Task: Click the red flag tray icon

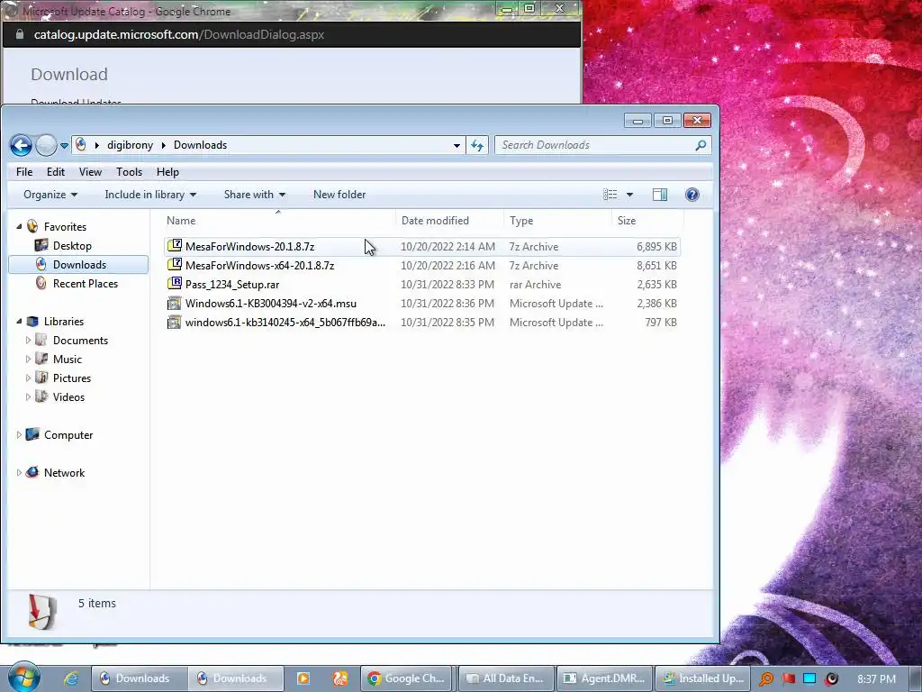Action: (789, 678)
